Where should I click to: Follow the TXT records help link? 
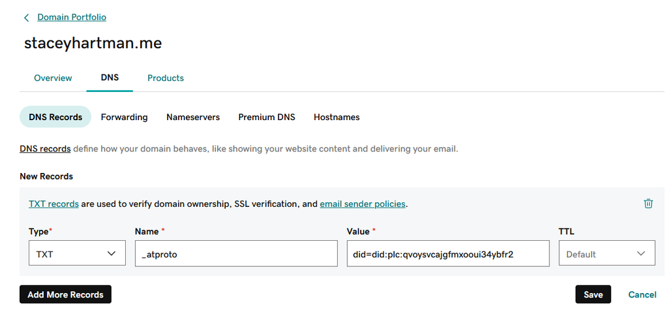pyautogui.click(x=53, y=204)
